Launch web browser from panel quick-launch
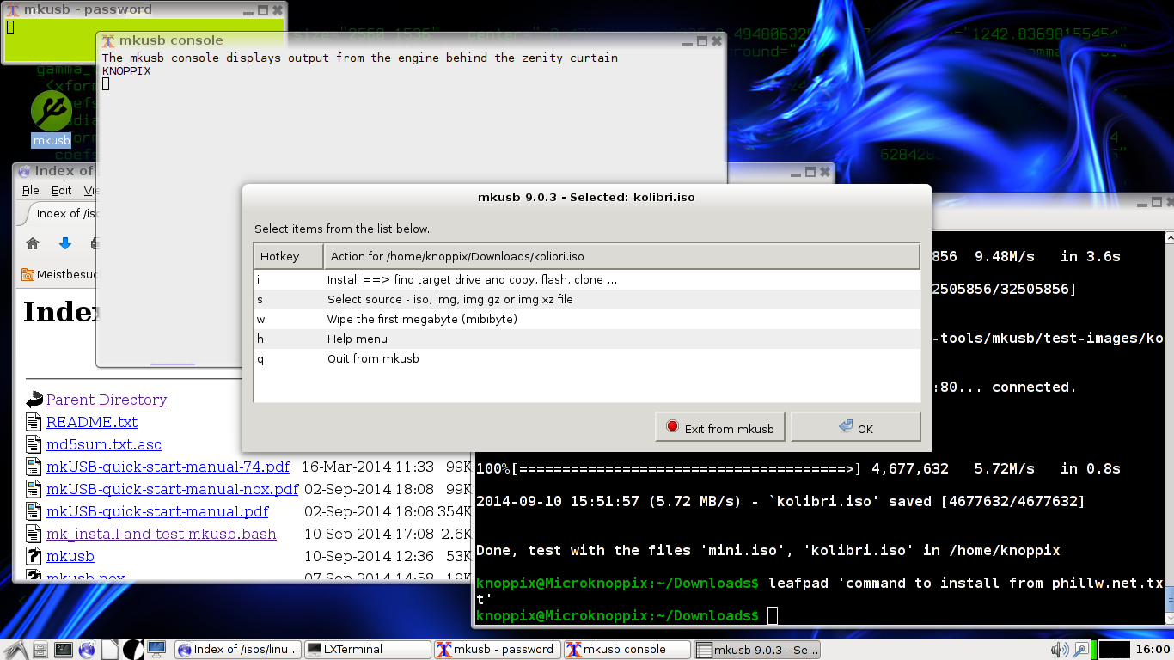Screen dimensions: 1174x660 pyautogui.click(x=86, y=650)
